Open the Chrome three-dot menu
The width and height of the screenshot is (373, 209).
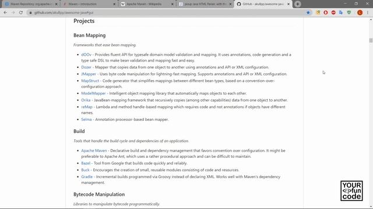[x=368, y=13]
